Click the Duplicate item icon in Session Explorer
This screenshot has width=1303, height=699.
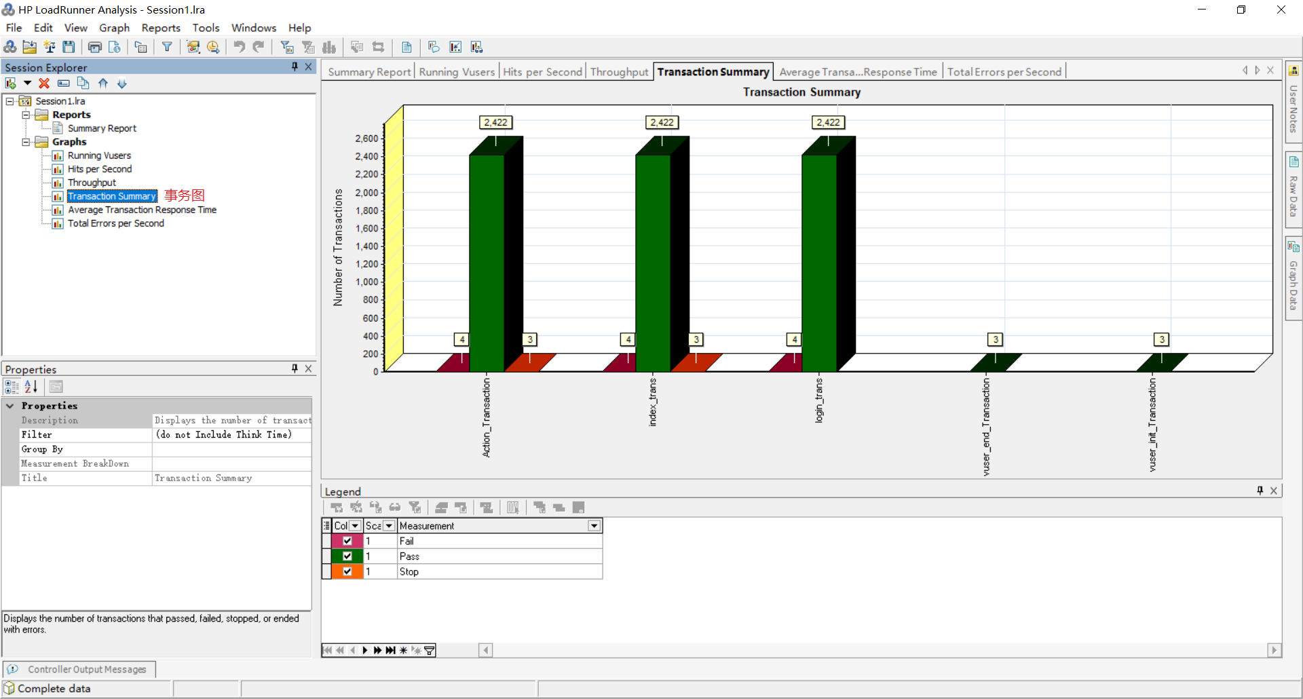click(x=83, y=83)
